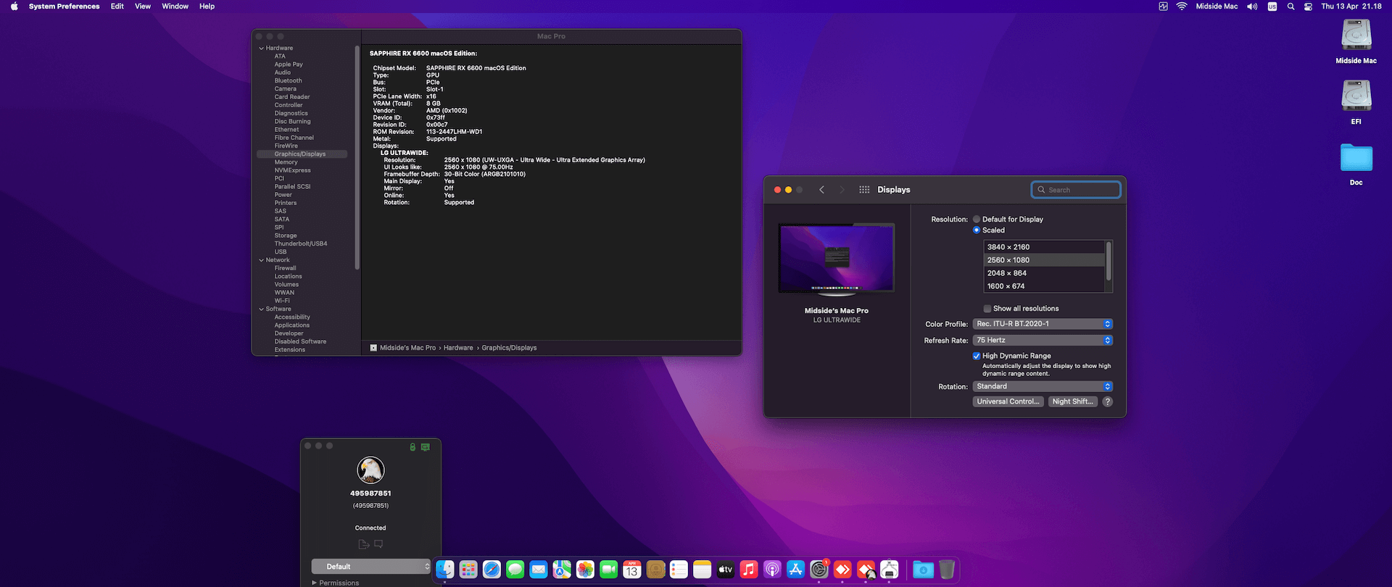Click the Midside's Mac Pro display thumbnail
Screen dimensions: 1392x587
(837, 259)
